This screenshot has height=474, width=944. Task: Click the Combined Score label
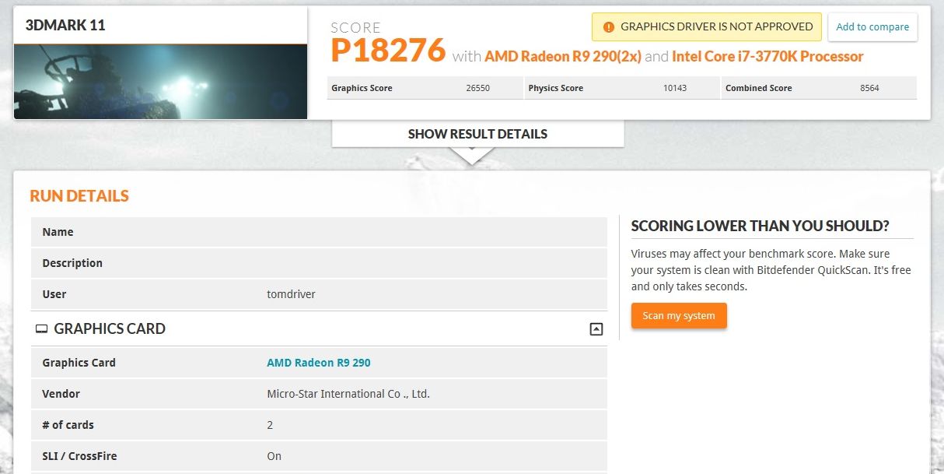coord(758,88)
